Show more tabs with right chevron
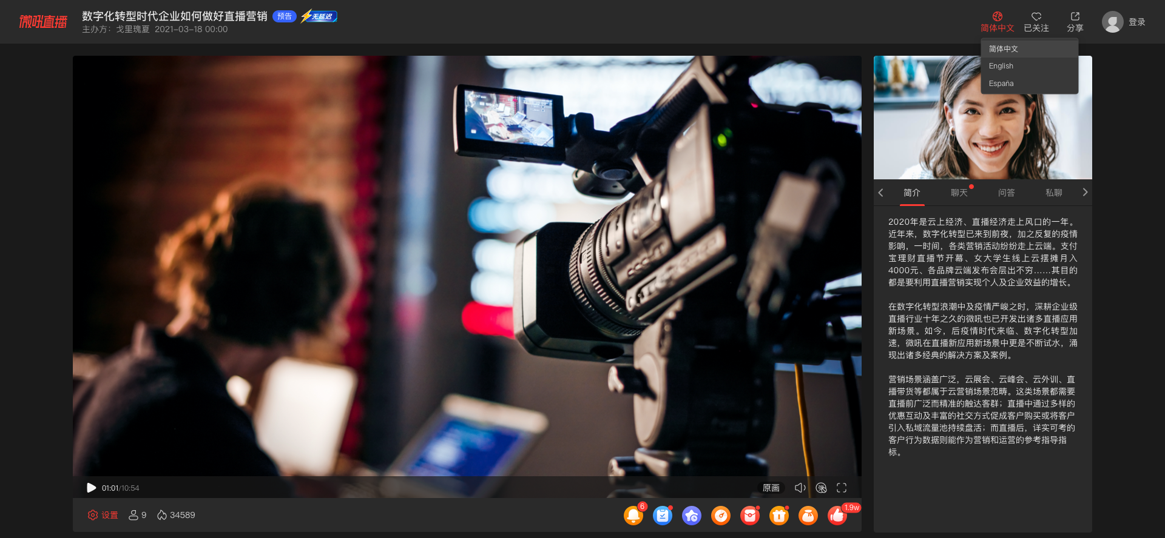Image resolution: width=1165 pixels, height=538 pixels. click(x=1085, y=192)
